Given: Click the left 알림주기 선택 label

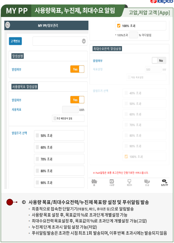Looking at the screenshot, I should 19,133.
